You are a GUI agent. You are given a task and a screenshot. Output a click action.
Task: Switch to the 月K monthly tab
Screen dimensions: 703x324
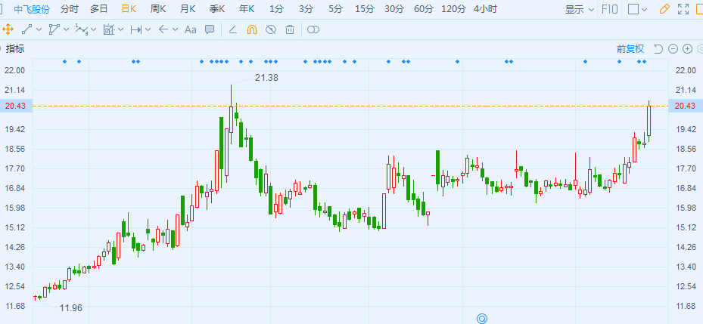coord(188,9)
